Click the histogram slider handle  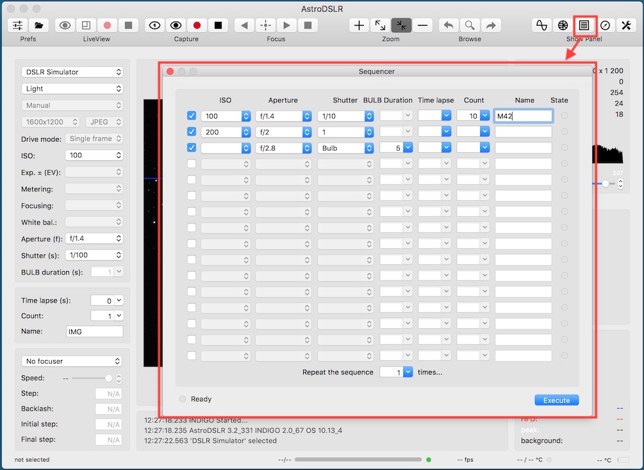click(606, 184)
